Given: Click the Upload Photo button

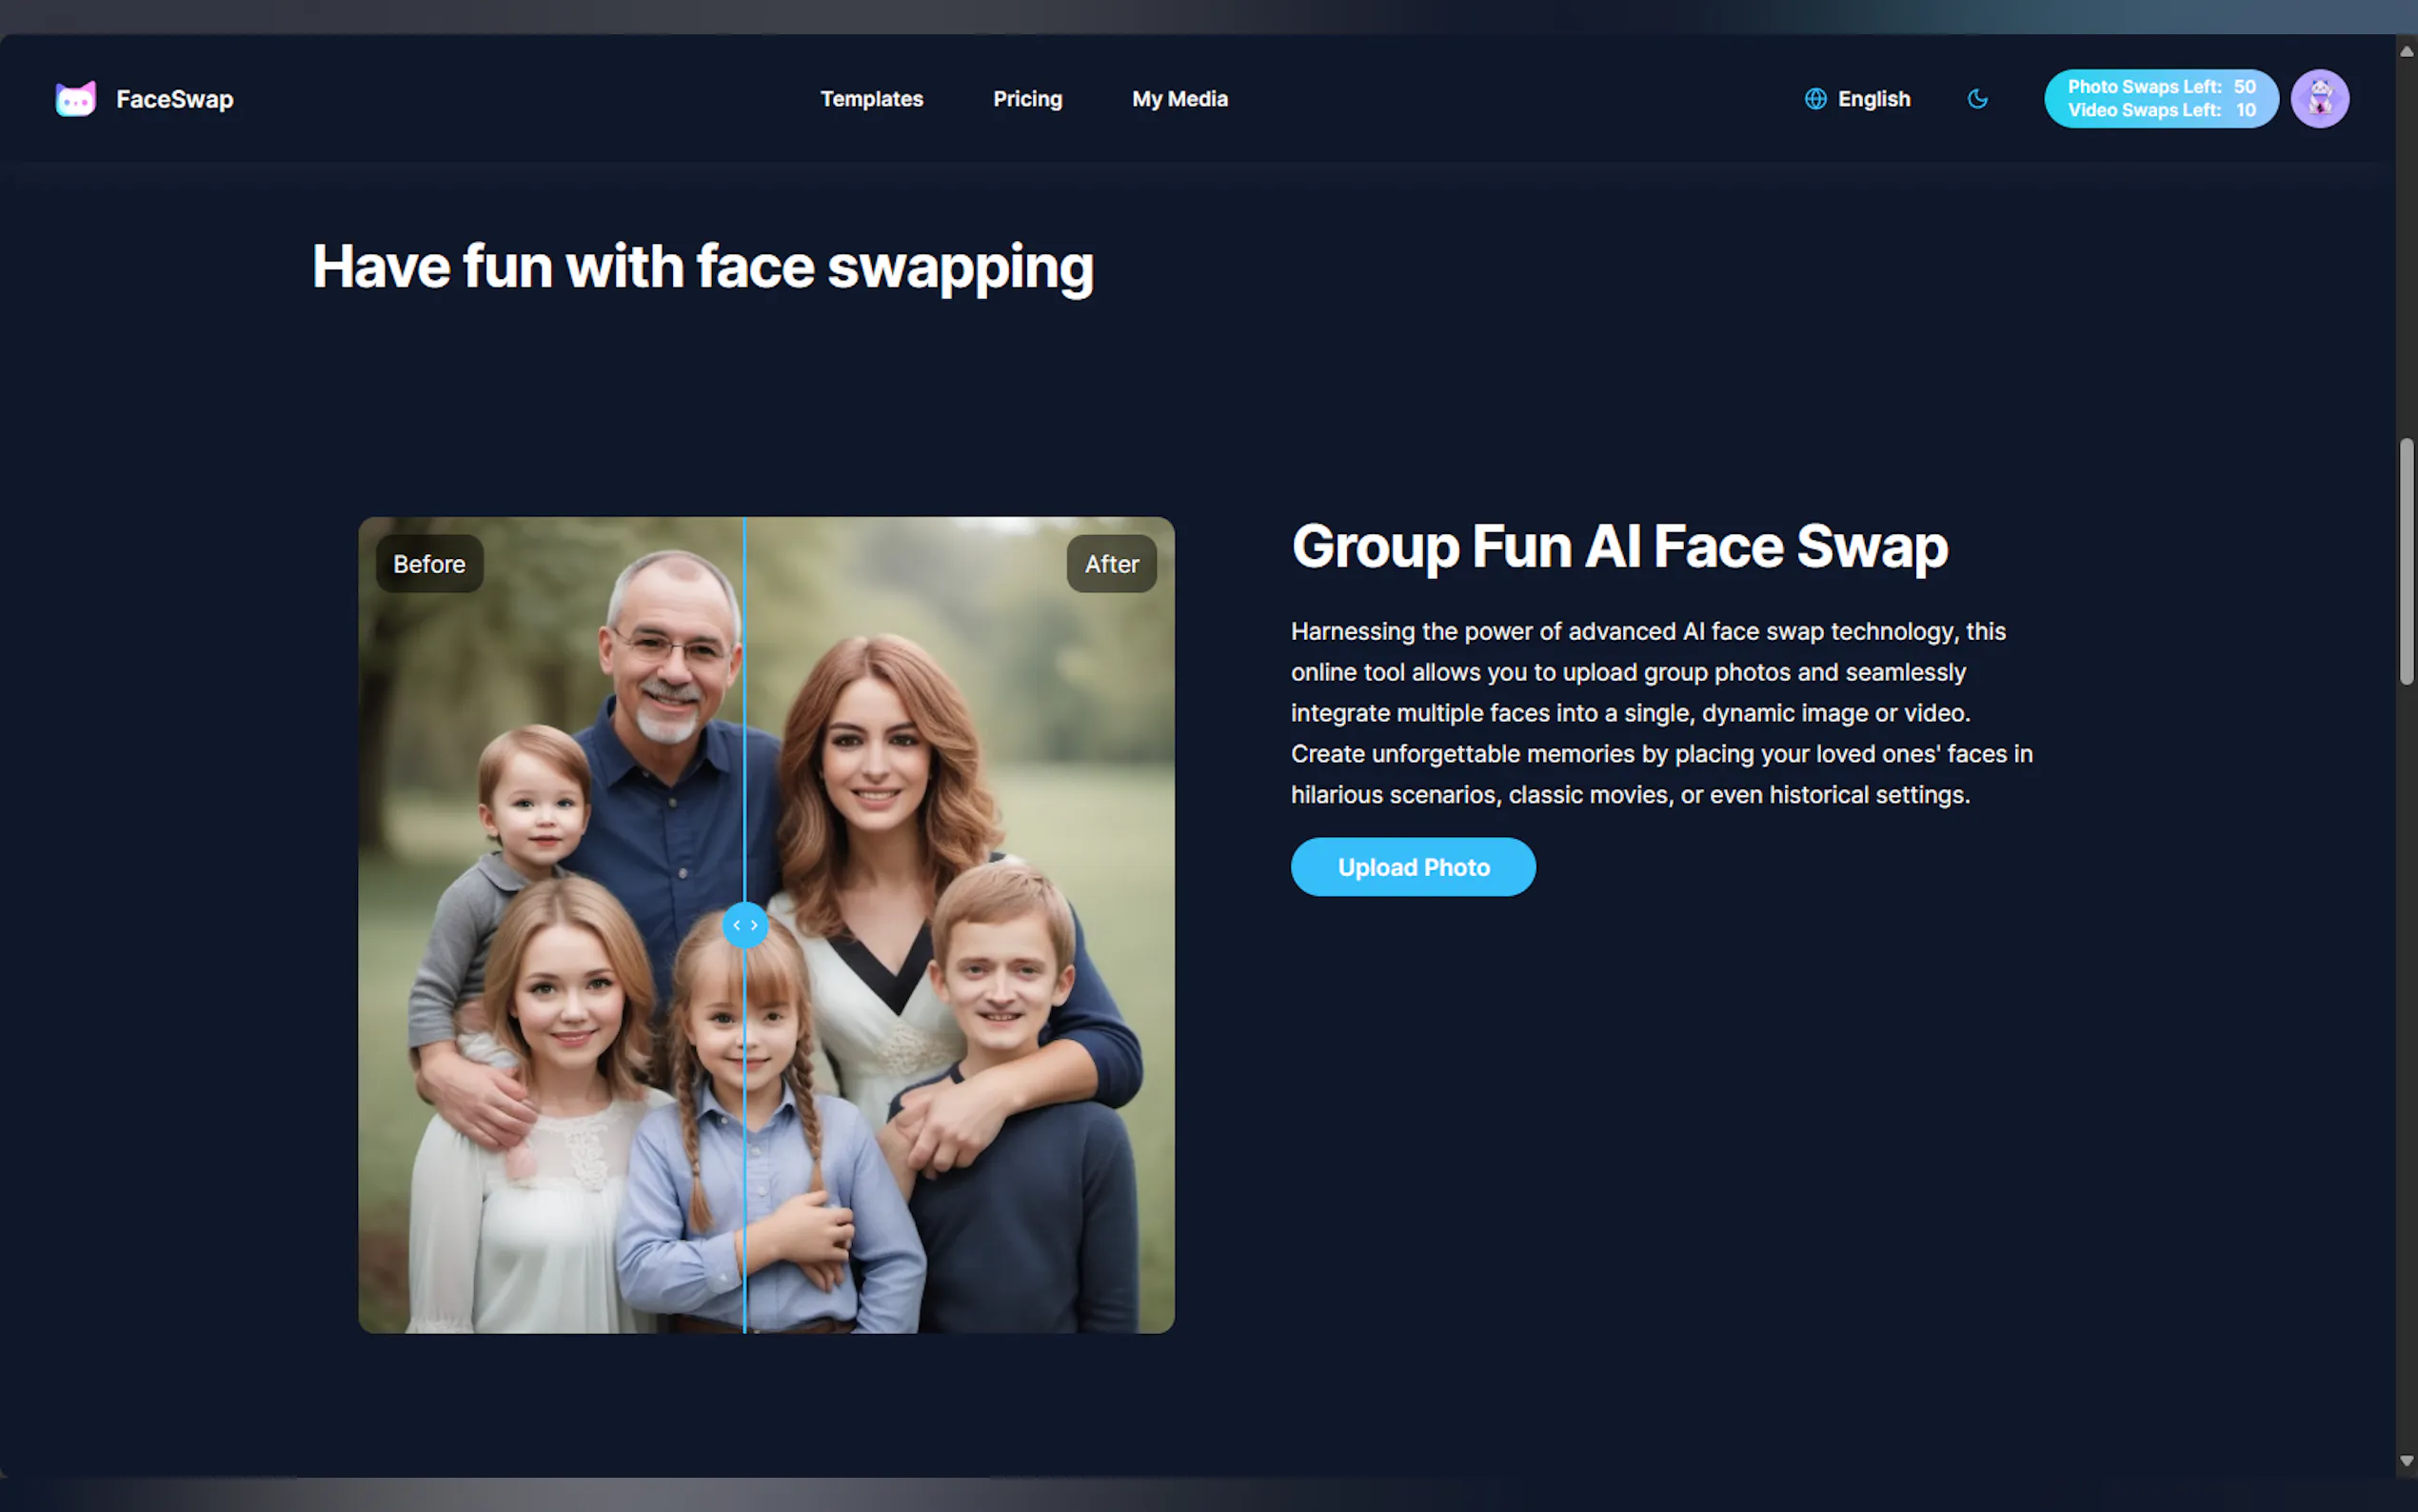Looking at the screenshot, I should pyautogui.click(x=1413, y=866).
